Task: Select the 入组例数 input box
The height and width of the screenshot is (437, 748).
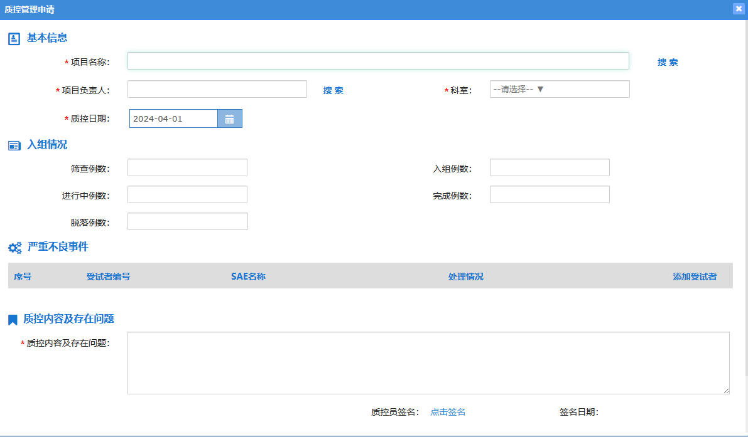Action: (550, 167)
